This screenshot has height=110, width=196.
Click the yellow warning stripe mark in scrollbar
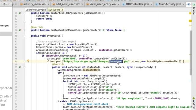tap(190, 21)
